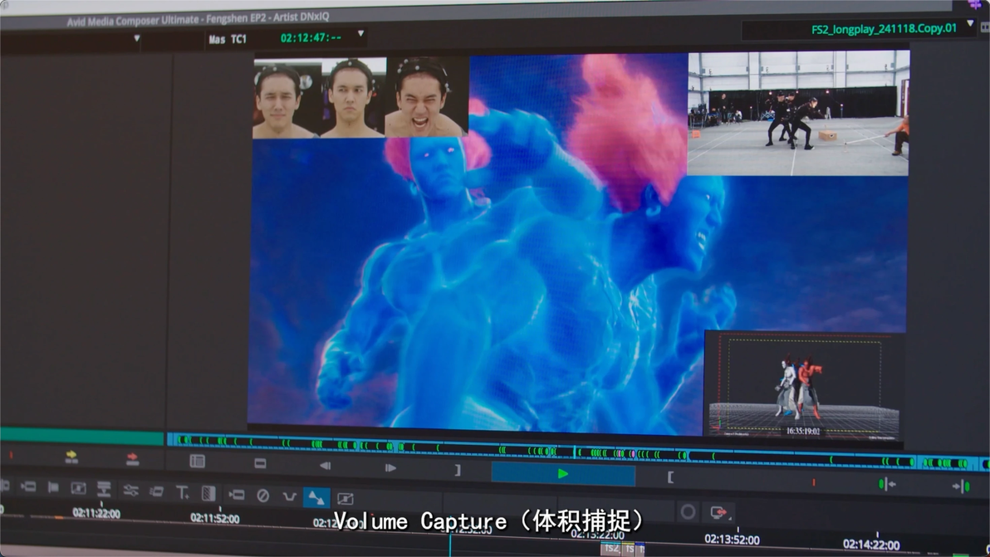Click the bracketed-frame icon in timeline toolbar
The width and height of the screenshot is (990, 557).
click(78, 487)
